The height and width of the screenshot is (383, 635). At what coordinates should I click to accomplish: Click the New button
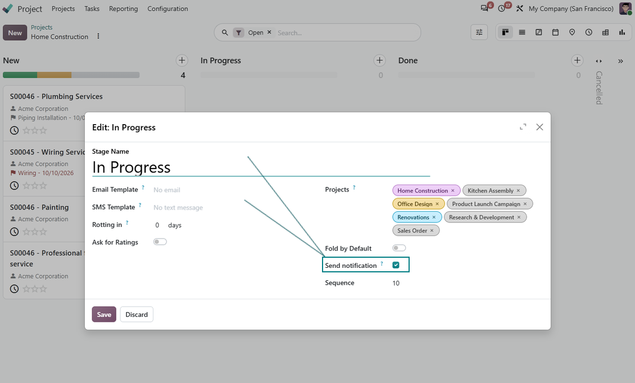point(15,33)
